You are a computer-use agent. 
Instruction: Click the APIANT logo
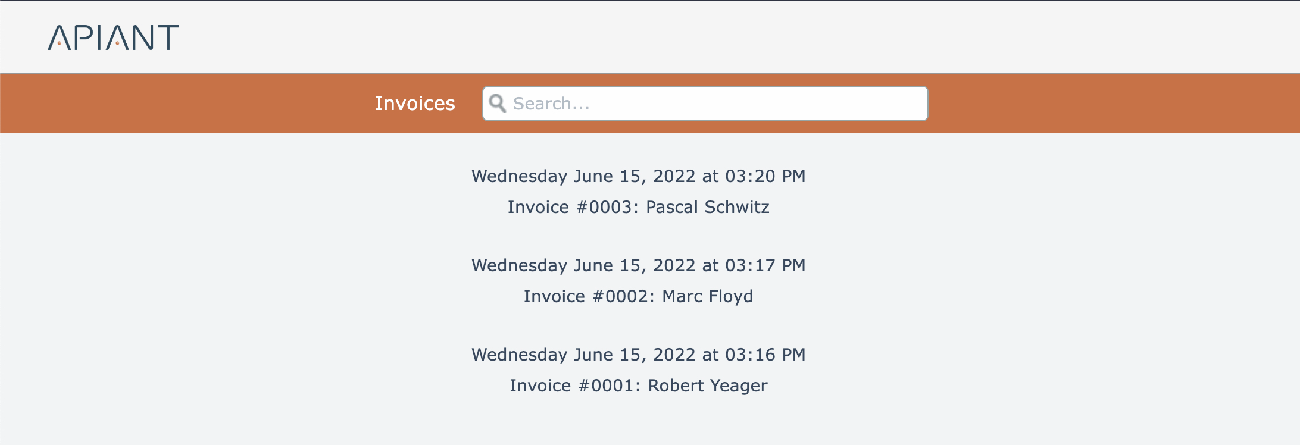click(113, 37)
